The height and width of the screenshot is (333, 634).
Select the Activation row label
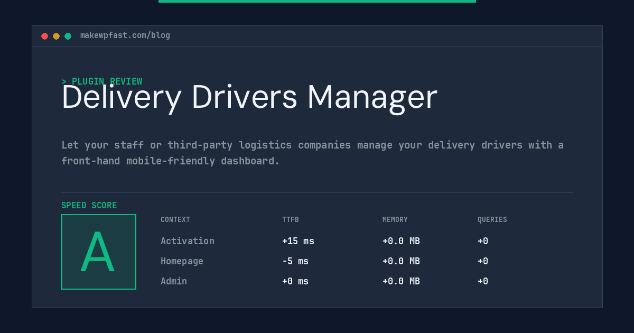[188, 241]
